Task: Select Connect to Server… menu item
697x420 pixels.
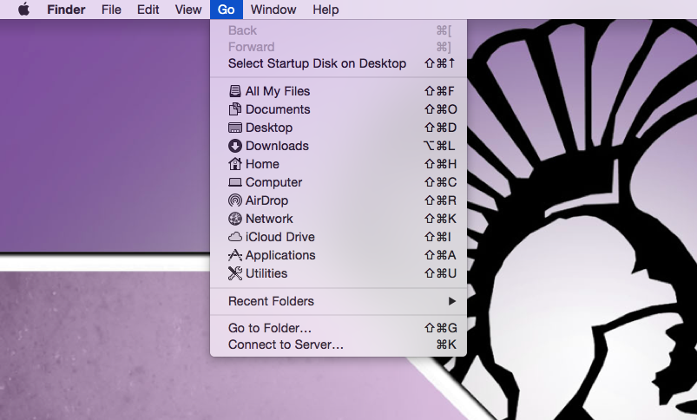Action: coord(286,345)
